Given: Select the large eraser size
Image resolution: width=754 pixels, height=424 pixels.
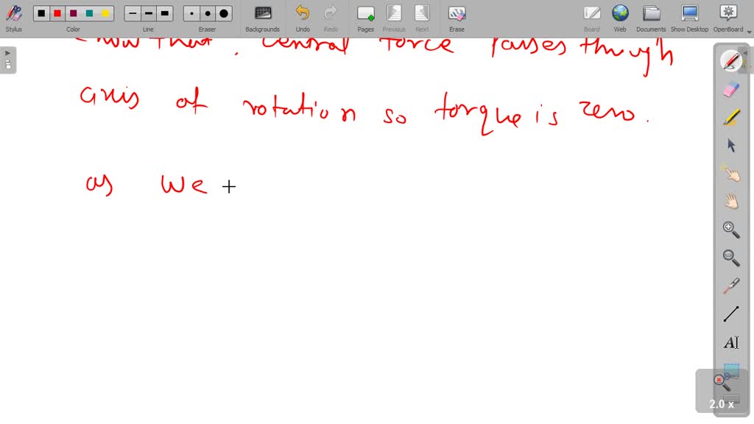Looking at the screenshot, I should (x=224, y=13).
